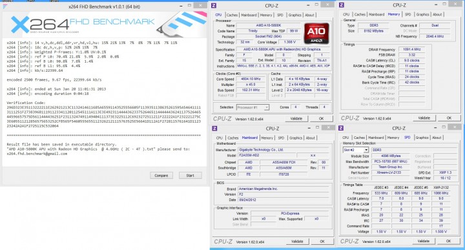Click the Core Voltage value field

(x=289, y=42)
